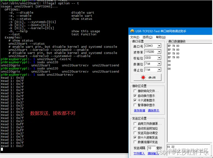The height and width of the screenshot is (158, 213).
Task: Open the 选项(O) menu
Action: click(x=147, y=37)
